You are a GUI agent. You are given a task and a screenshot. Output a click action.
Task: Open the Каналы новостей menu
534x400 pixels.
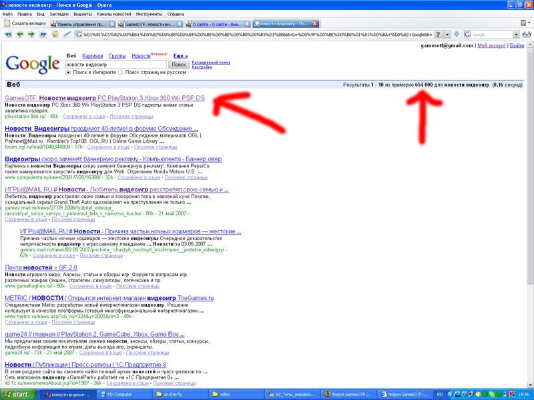(x=113, y=14)
